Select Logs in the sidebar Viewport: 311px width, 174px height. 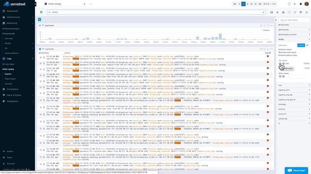click(9, 58)
